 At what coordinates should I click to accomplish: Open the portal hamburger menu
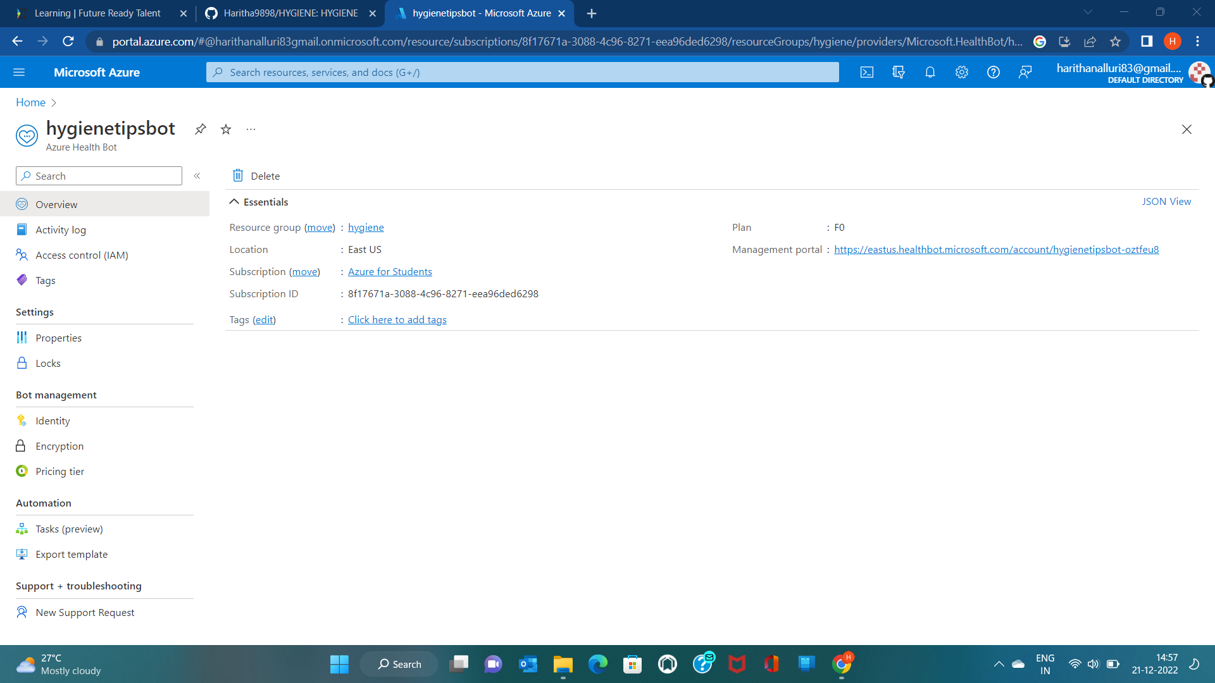(x=19, y=73)
